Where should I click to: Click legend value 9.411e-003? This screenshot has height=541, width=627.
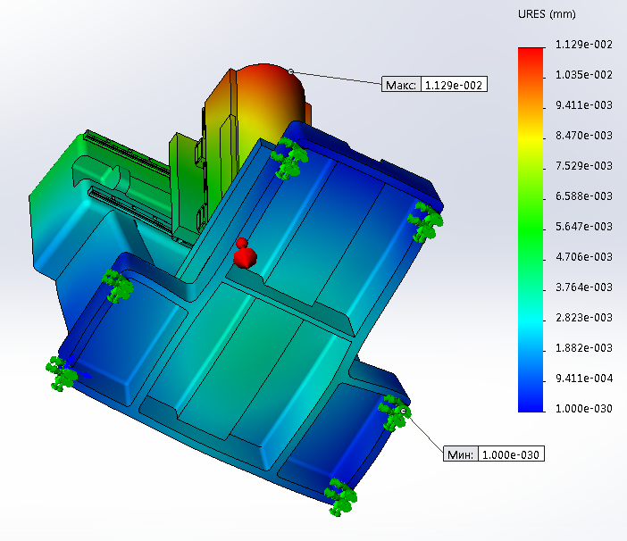click(x=584, y=105)
